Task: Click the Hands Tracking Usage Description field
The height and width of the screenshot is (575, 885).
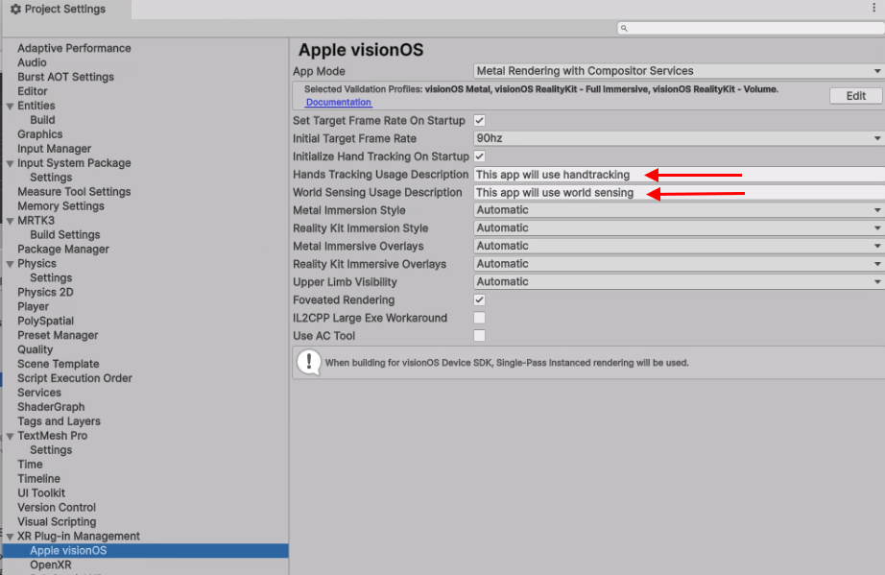Action: tap(679, 175)
